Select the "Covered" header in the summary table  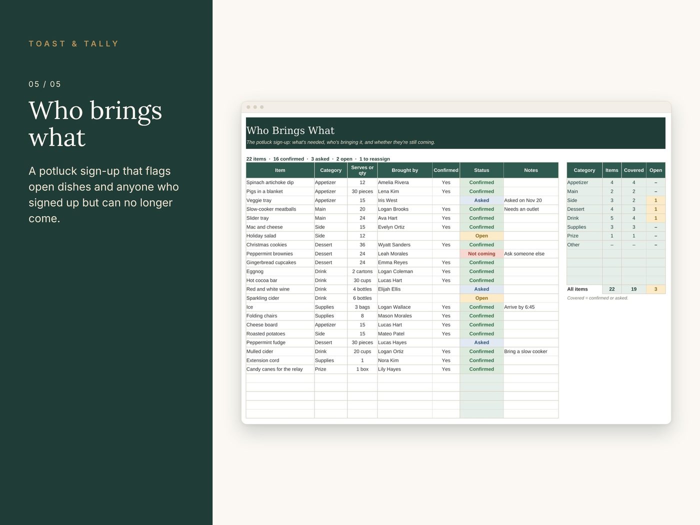pos(634,170)
